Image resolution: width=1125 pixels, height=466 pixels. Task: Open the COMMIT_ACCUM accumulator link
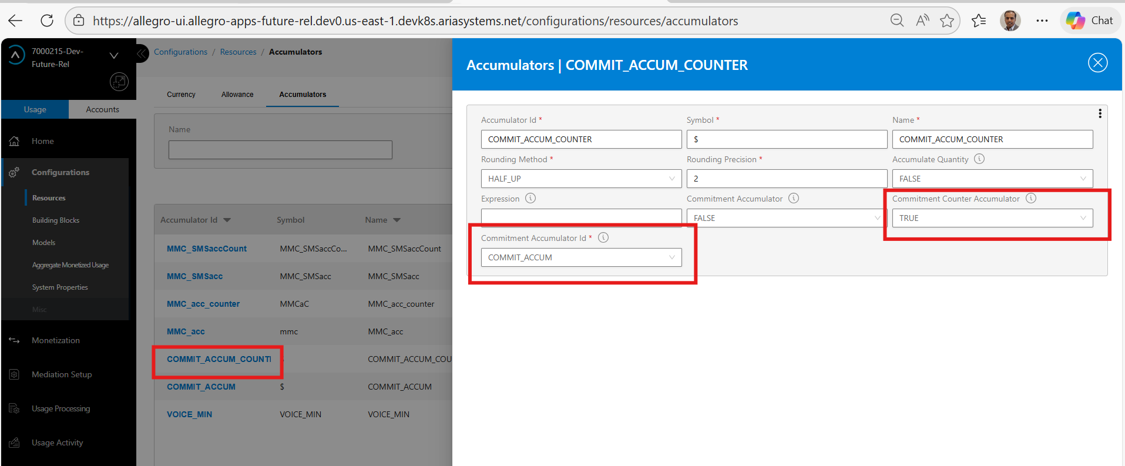pos(201,387)
